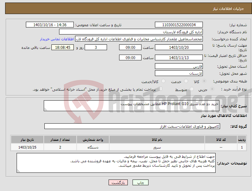
Task: Click the request creator name field
Action: coord(139,39)
